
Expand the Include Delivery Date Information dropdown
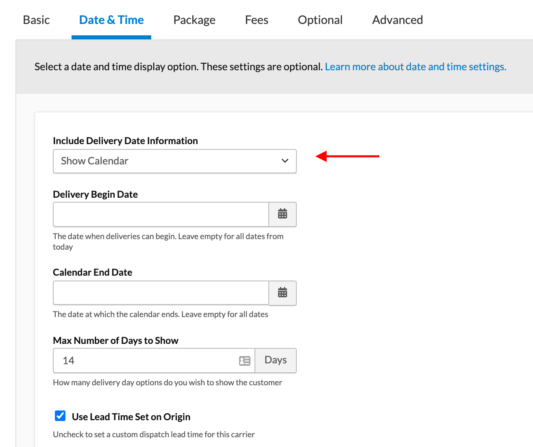tap(174, 161)
